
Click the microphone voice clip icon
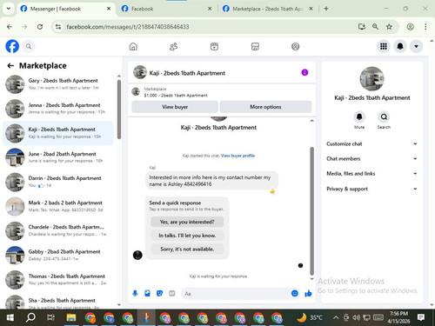135,294
